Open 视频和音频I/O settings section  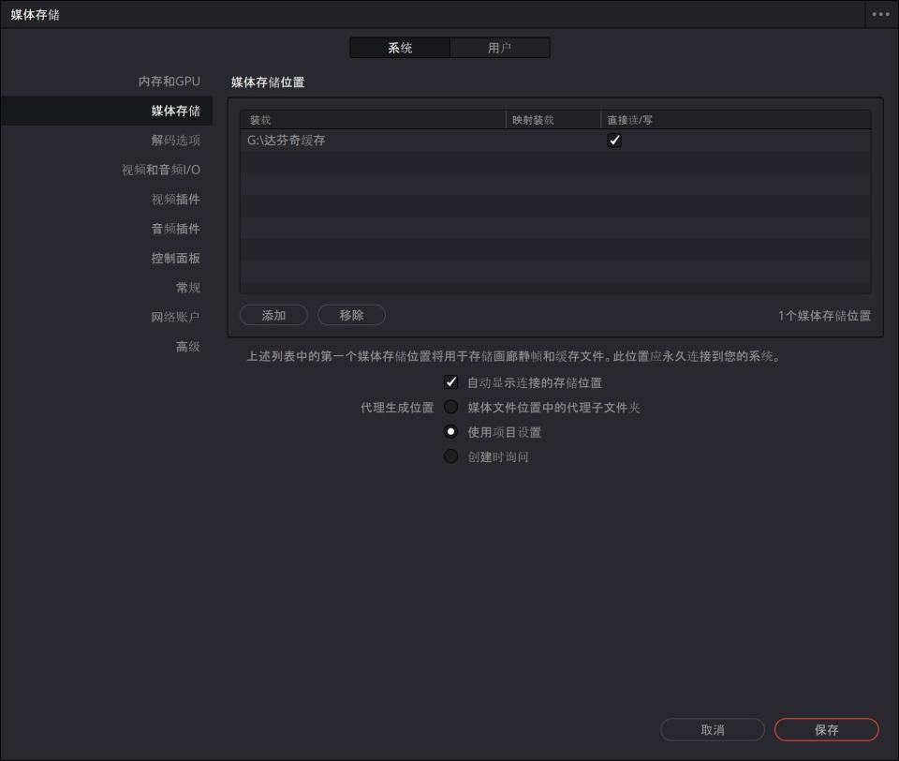[x=161, y=170]
